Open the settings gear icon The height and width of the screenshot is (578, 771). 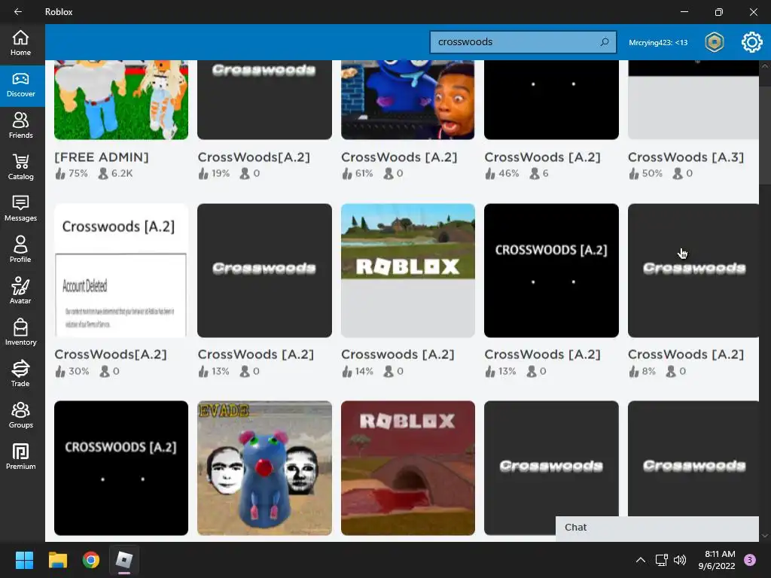coord(752,42)
